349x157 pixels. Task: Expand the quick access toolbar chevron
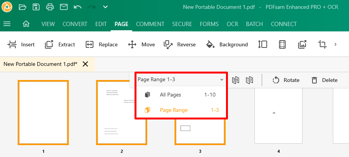pyautogui.click(x=105, y=7)
